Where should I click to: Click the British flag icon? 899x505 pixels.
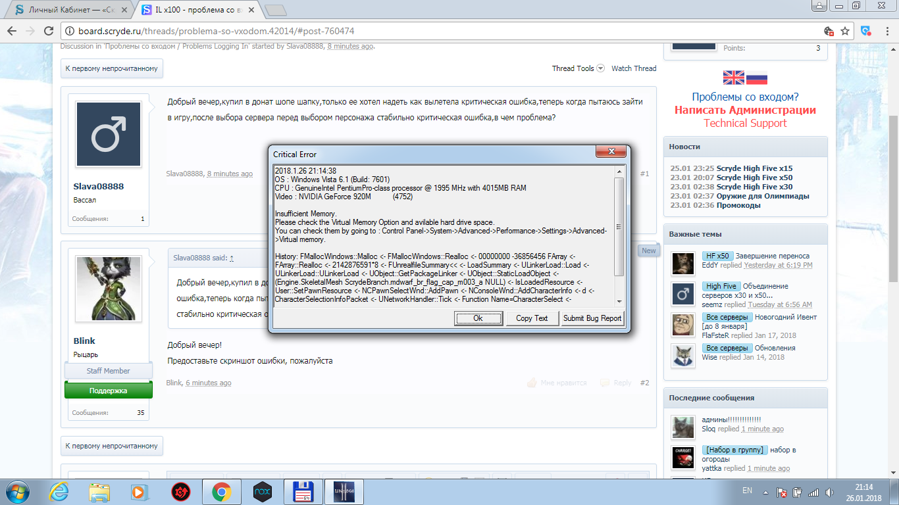[734, 78]
